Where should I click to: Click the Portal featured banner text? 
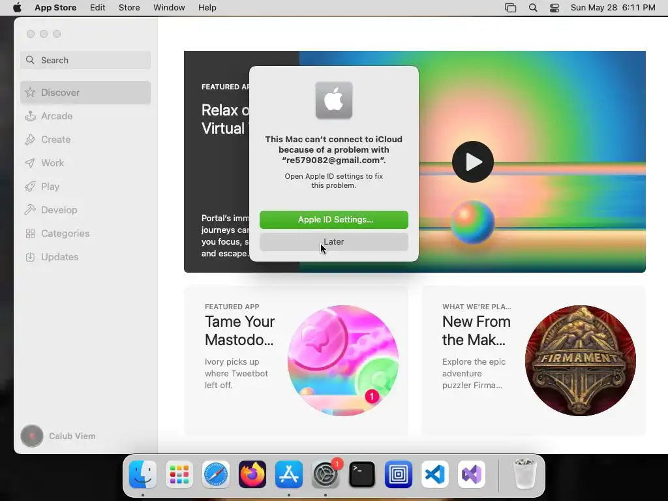[225, 235]
